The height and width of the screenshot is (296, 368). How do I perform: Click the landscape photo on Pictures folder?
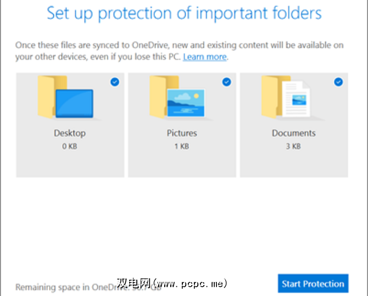click(x=186, y=103)
